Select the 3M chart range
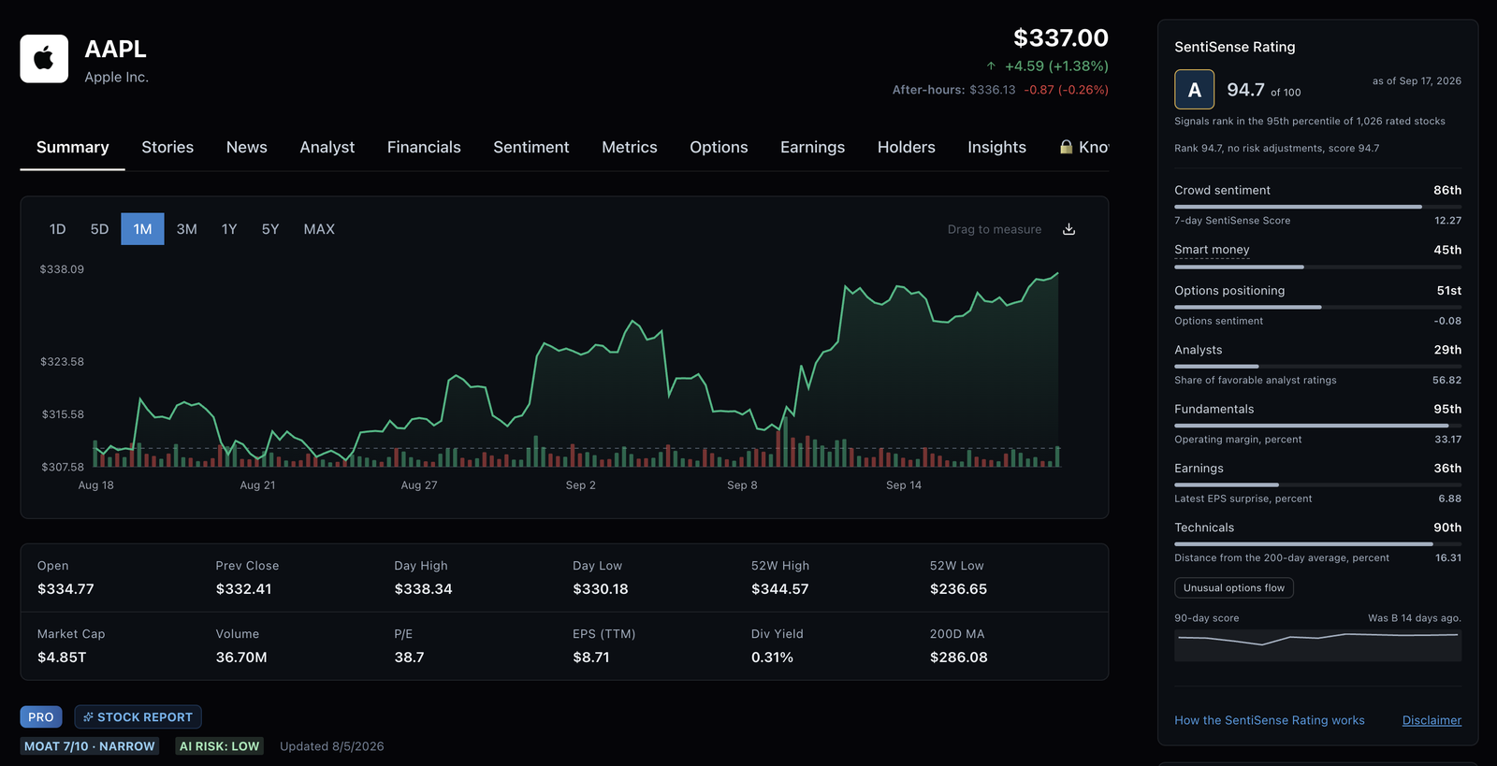Viewport: 1497px width, 766px height. tap(186, 229)
